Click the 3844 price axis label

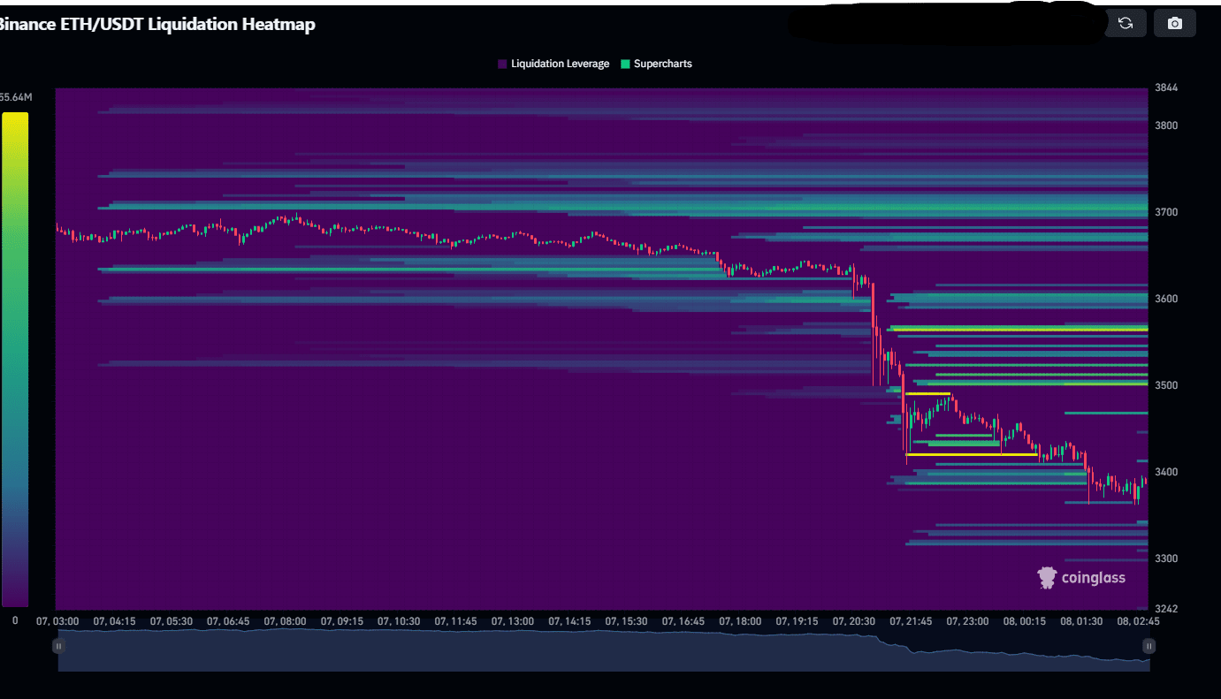[1165, 87]
